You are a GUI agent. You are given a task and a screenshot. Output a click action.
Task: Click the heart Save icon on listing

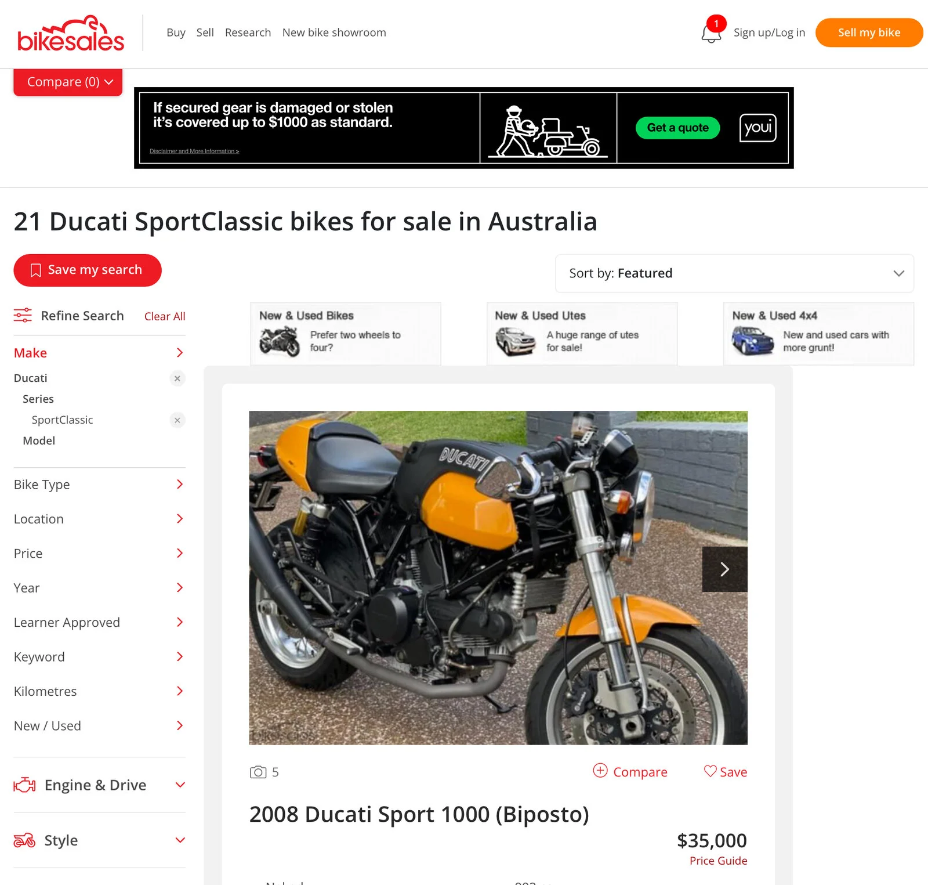click(710, 771)
